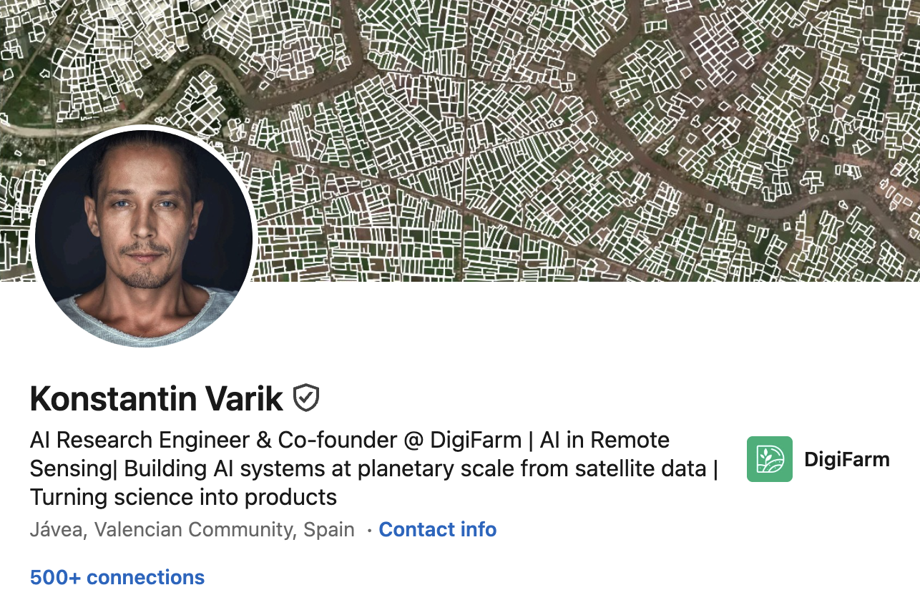Click the headline line ending in Turning science into products
This screenshot has height=605, width=920.
tap(183, 496)
